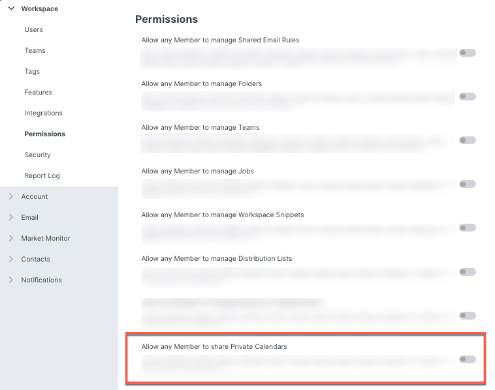
Task: Enable the manage Workspace Snippets toggle
Action: click(x=467, y=228)
